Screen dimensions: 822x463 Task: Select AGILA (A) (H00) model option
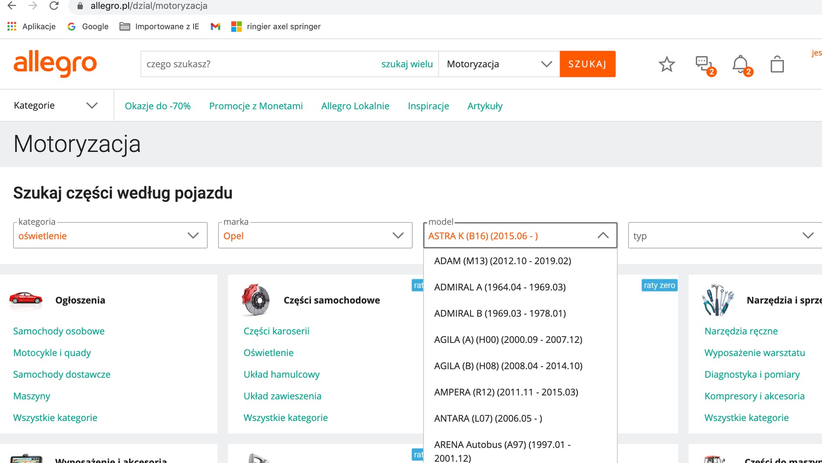[x=520, y=340]
